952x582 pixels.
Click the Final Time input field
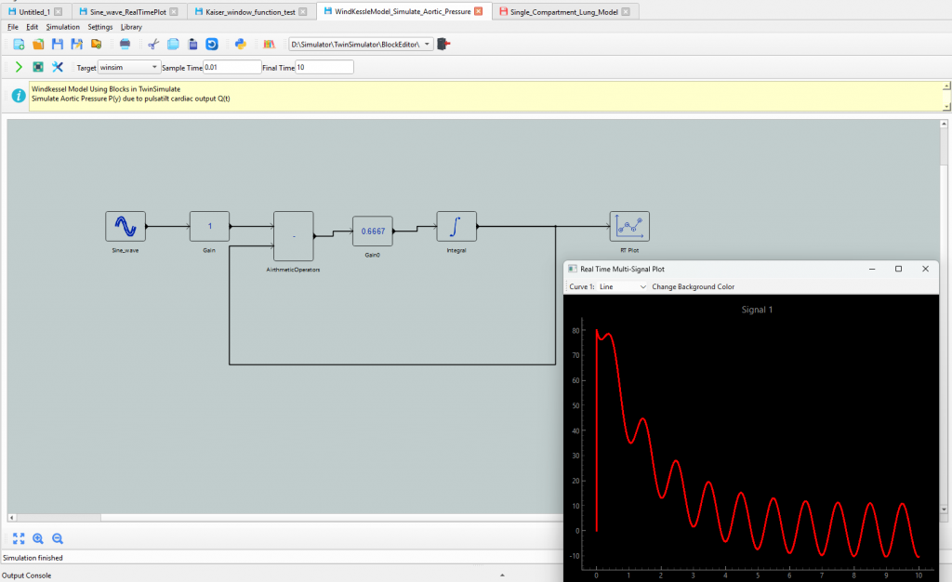point(324,67)
